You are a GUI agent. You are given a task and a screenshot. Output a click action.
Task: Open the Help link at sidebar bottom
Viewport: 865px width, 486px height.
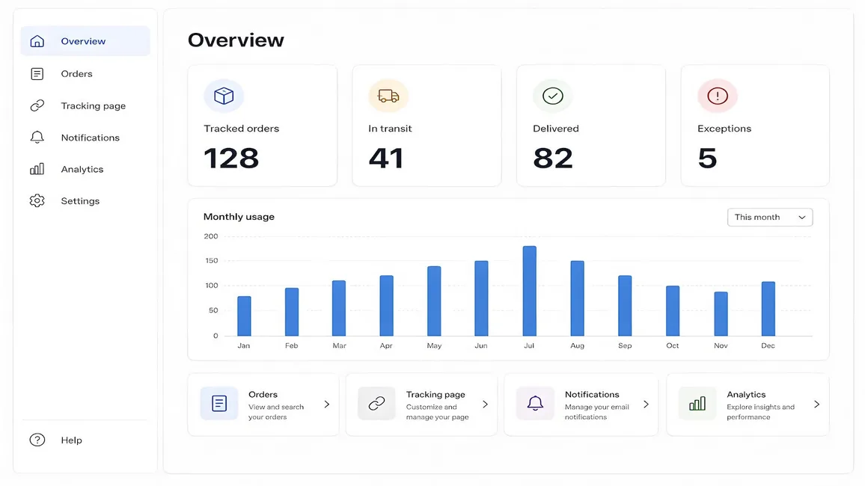coord(85,440)
